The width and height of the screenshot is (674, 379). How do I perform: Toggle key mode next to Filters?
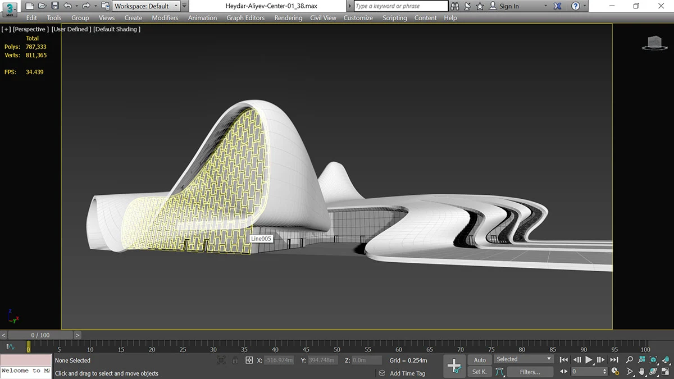[x=499, y=372]
